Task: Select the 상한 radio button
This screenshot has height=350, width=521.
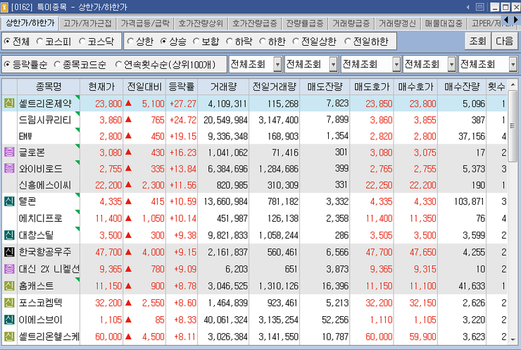Action: click(x=130, y=42)
